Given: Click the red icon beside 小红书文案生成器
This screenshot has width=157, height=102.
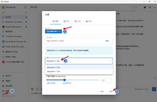Looking at the screenshot, I should coord(3,62).
